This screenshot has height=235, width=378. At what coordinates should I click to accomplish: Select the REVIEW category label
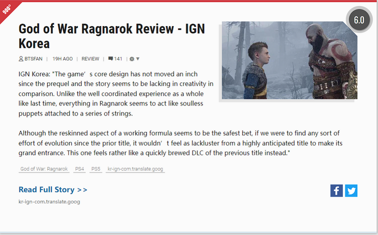click(90, 59)
